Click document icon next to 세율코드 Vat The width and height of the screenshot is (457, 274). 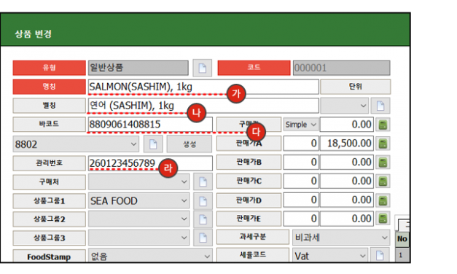pyautogui.click(x=380, y=256)
